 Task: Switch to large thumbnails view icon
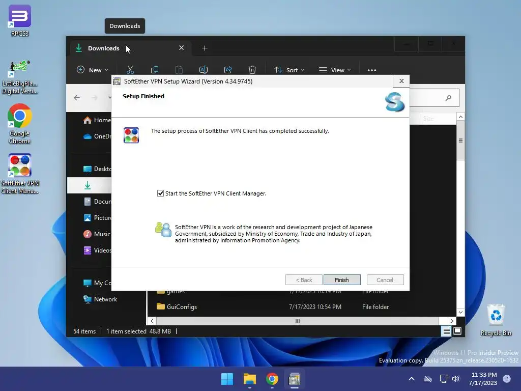tap(457, 331)
